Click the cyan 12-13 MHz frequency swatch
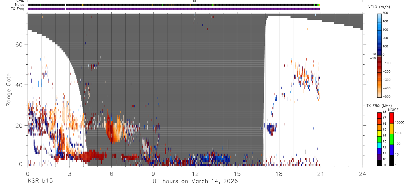Screen dimensions: 408x188 tap(379, 145)
